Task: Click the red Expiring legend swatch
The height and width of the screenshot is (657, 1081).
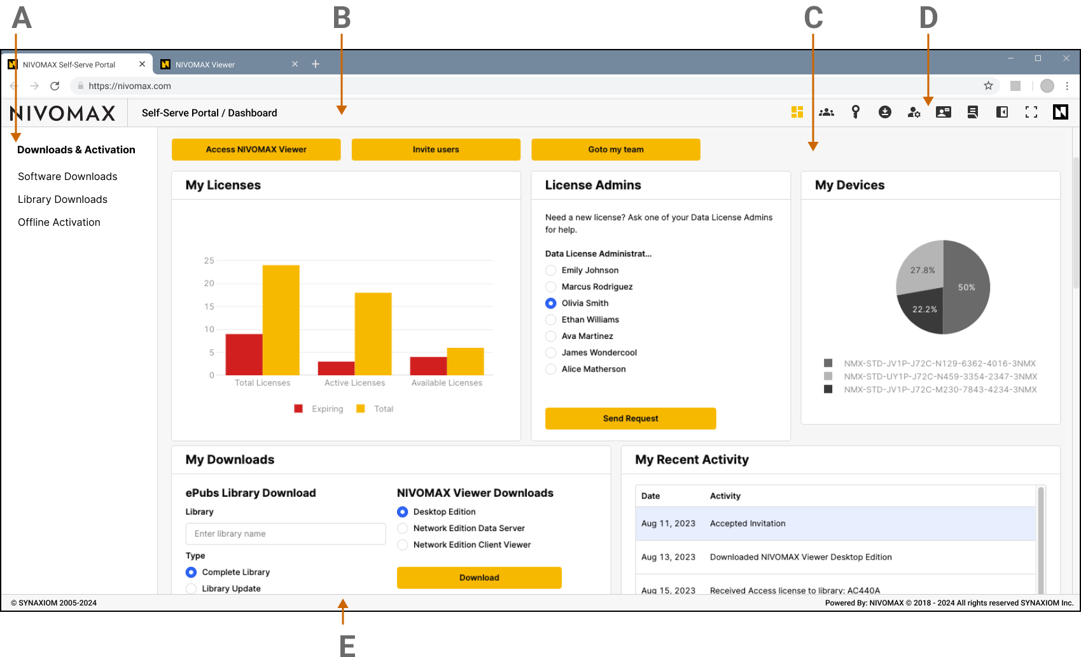Action: [x=298, y=409]
